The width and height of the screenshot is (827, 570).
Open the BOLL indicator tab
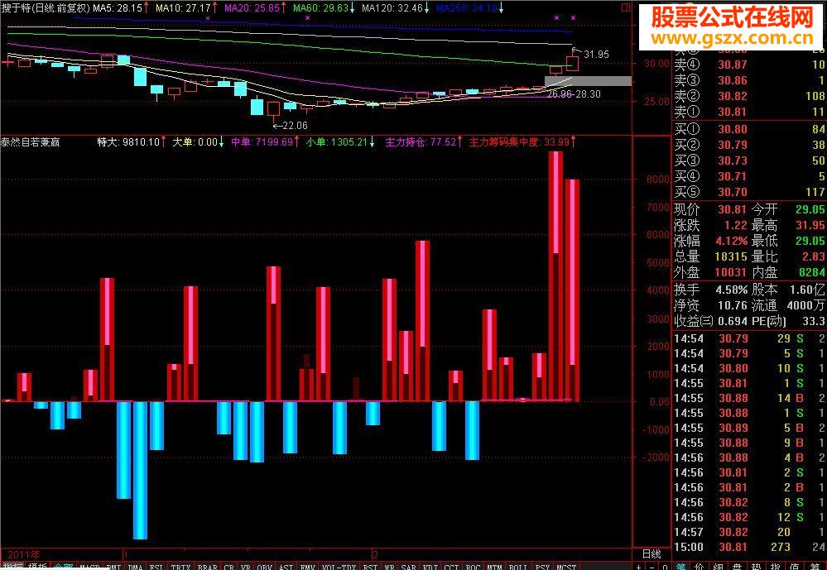518,567
